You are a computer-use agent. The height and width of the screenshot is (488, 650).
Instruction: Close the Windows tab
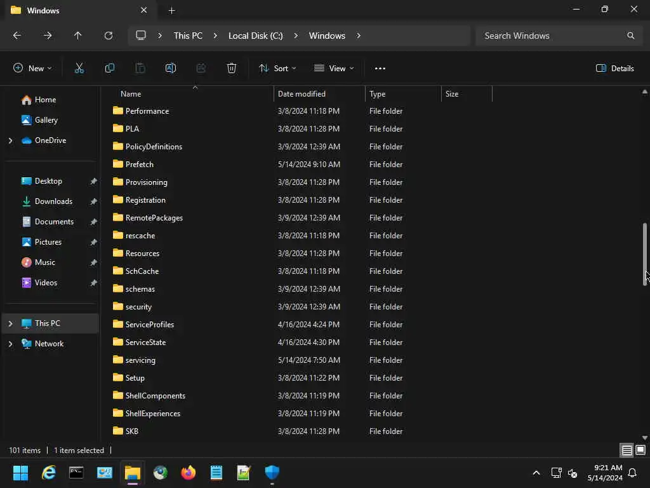point(144,10)
